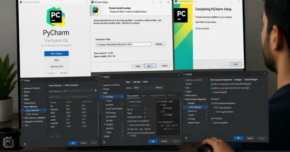Toggle Detect and use existing file indents checkbox

click(128, 133)
